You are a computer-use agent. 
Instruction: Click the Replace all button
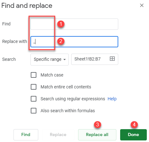point(97,135)
